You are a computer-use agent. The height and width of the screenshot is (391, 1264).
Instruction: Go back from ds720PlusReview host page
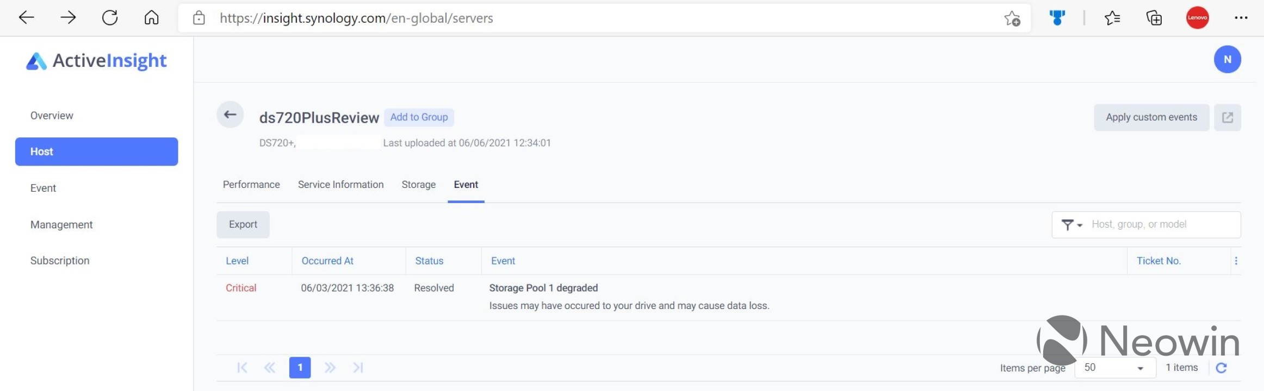tap(230, 115)
